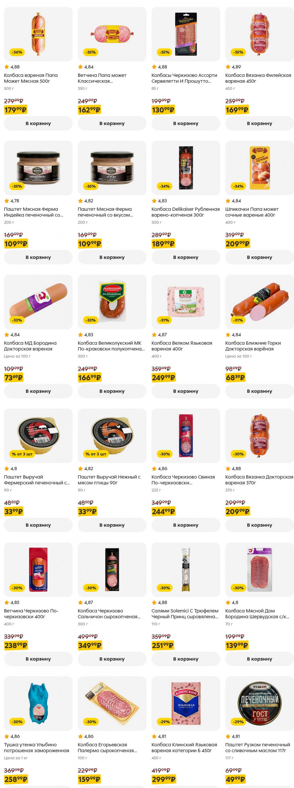Click the 139,99₽ price of Бородина Шервудская

pos(237,646)
